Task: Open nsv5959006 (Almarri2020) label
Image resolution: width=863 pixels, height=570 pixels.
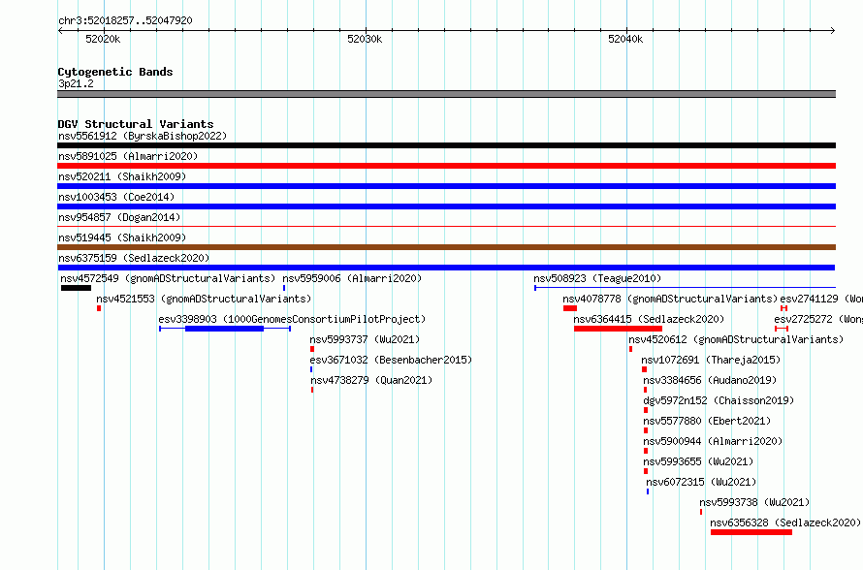Action: click(x=352, y=278)
